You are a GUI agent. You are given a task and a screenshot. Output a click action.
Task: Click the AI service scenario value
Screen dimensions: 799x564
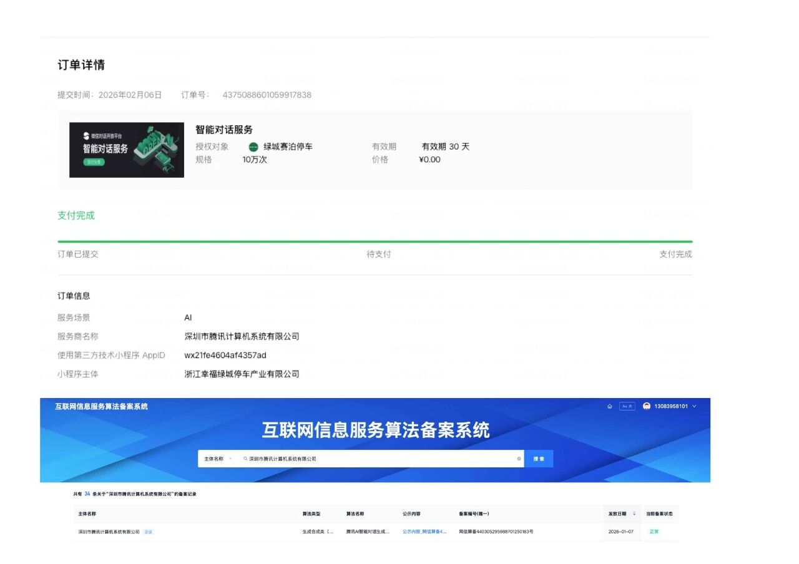[x=188, y=318]
